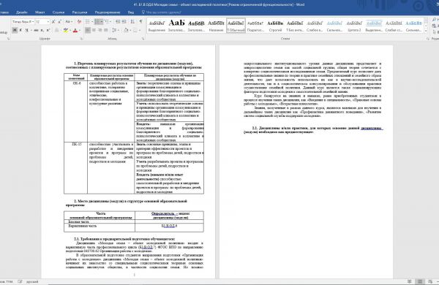Apply the yellow text highlight color
Screen dimensions: 439x285
pyautogui.click(x=66, y=30)
